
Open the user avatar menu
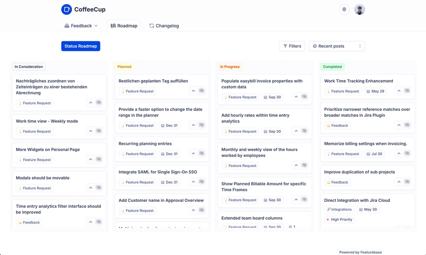(360, 9)
